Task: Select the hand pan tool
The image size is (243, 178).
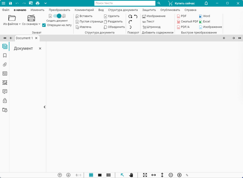Action: [131, 175]
